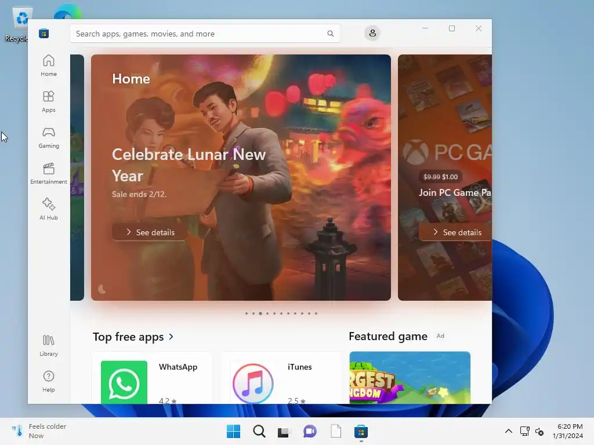Image resolution: width=594 pixels, height=445 pixels.
Task: Click the $9.99 $1.00 price tag
Action: pyautogui.click(x=440, y=177)
